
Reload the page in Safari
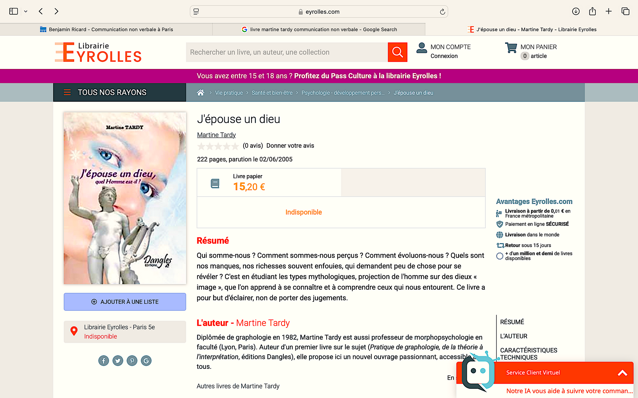point(442,12)
